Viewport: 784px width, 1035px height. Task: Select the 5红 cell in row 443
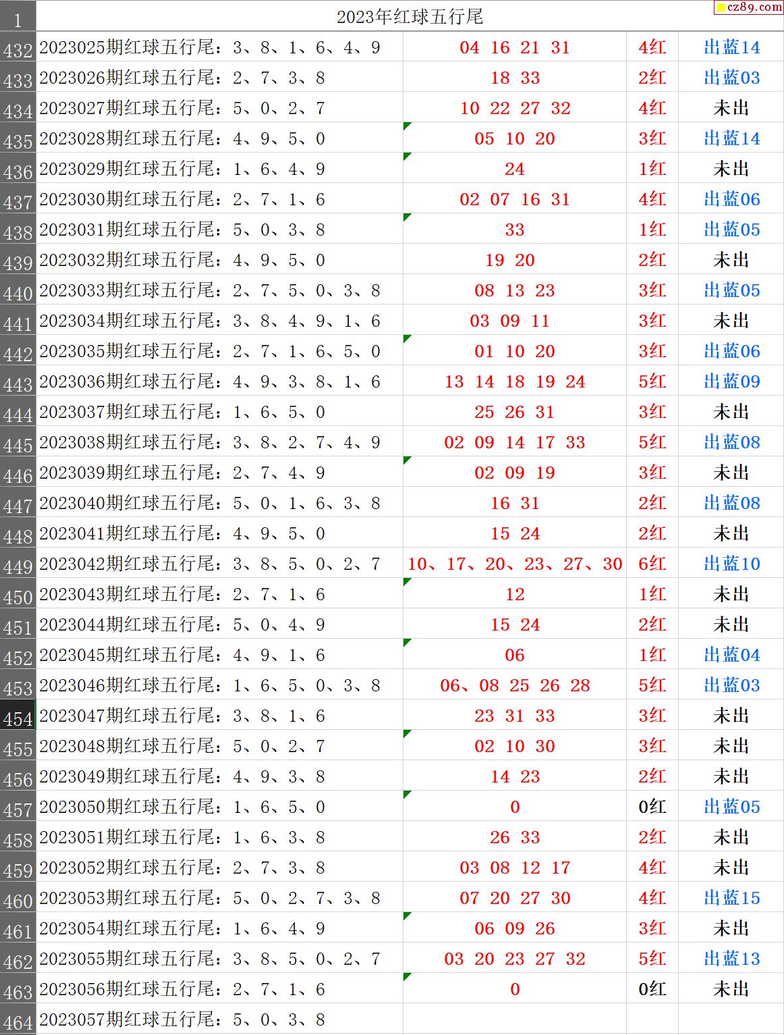click(x=652, y=381)
